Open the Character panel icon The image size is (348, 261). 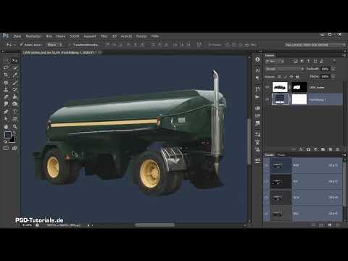click(257, 70)
